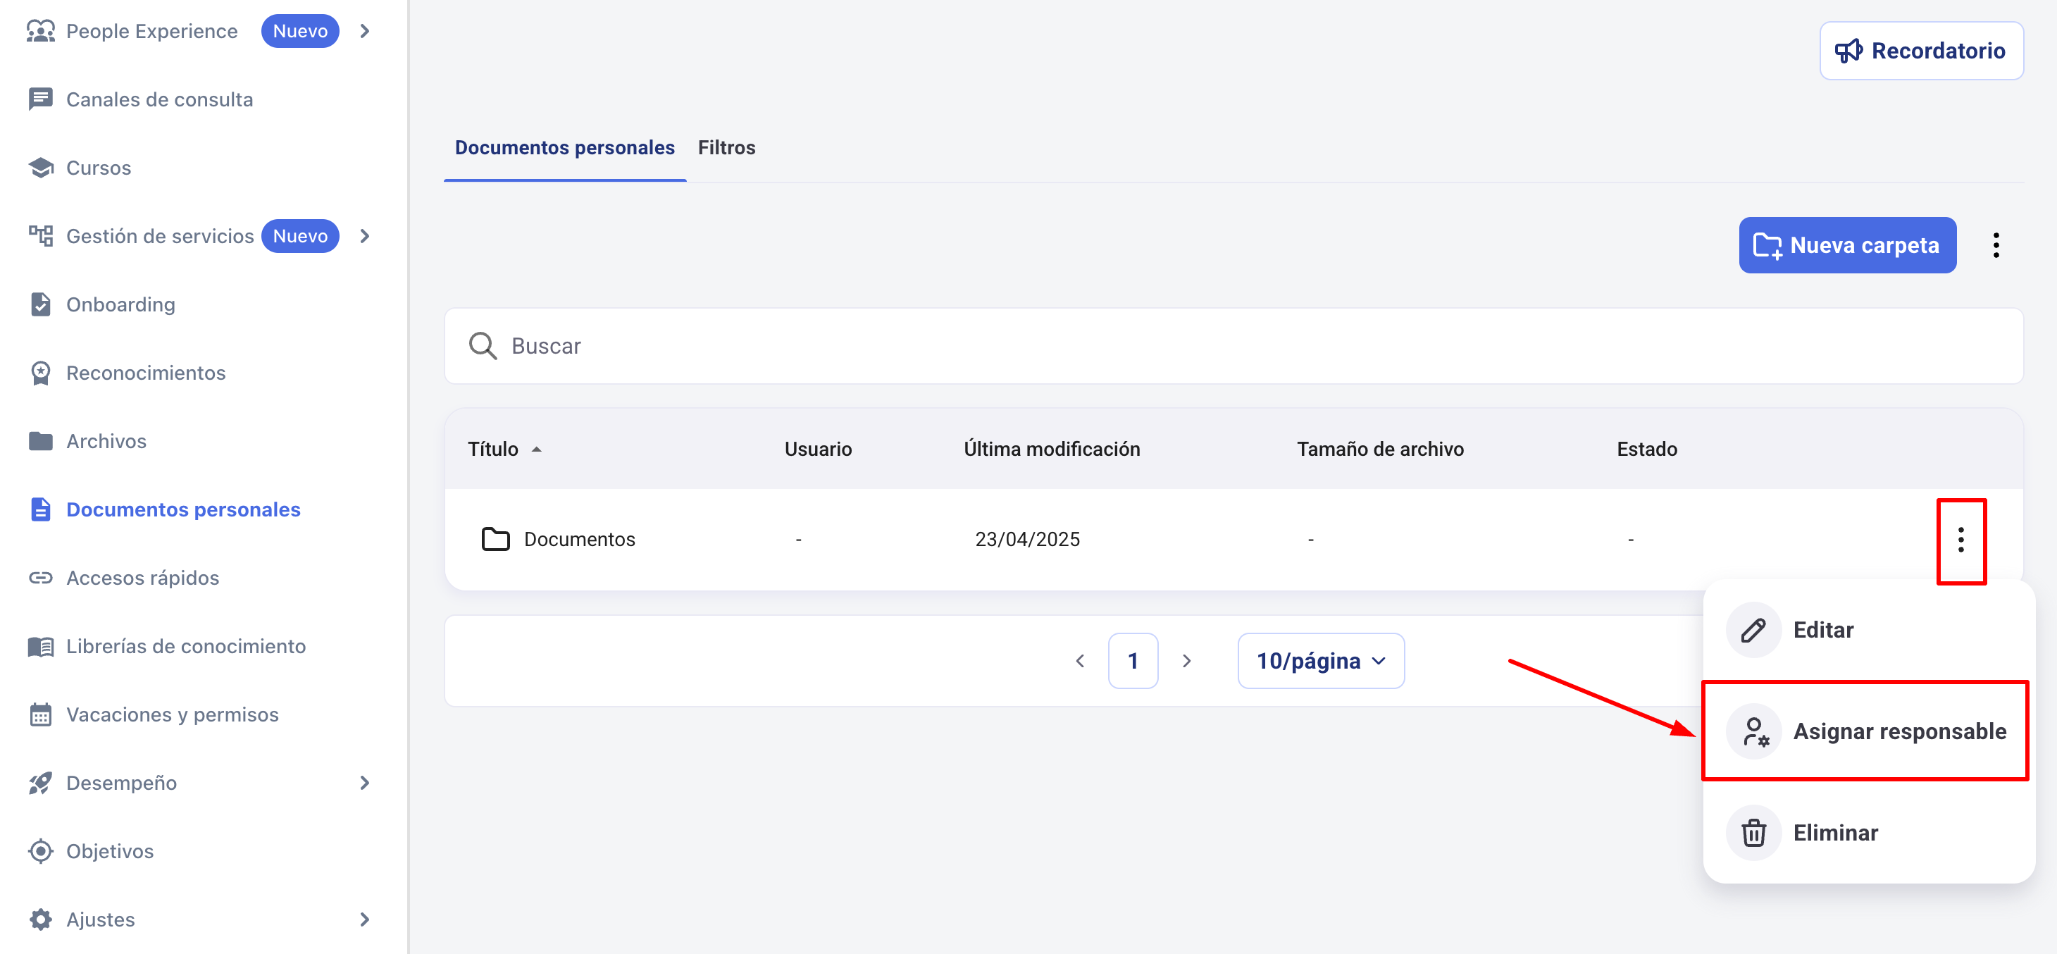Click the Canales de consulta chat icon
Screen dimensions: 2057x954
tap(41, 99)
